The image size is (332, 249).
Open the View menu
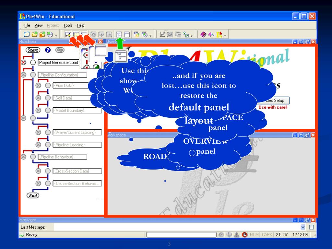point(39,25)
